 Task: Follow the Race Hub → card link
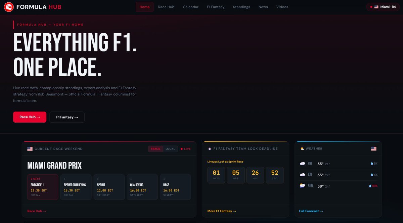(37, 211)
